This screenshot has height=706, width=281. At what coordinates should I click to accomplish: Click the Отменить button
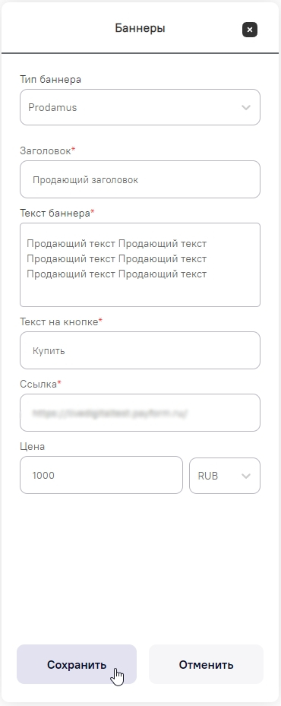[207, 664]
